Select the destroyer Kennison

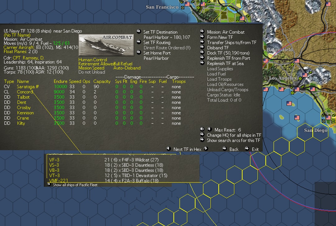click(x=25, y=113)
